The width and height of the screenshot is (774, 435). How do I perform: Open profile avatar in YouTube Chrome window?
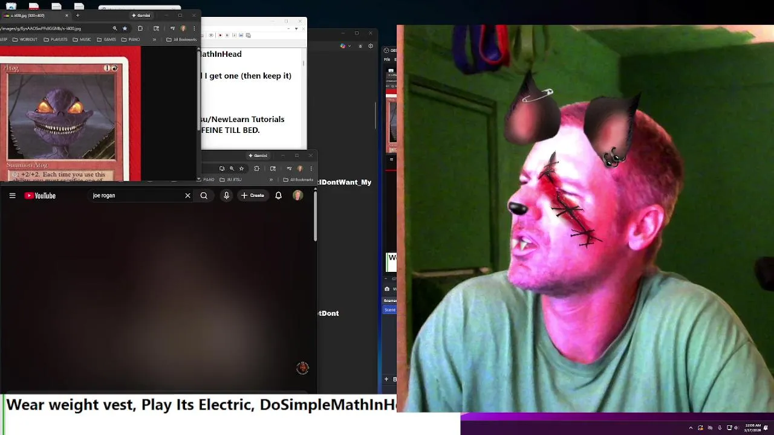(x=300, y=169)
